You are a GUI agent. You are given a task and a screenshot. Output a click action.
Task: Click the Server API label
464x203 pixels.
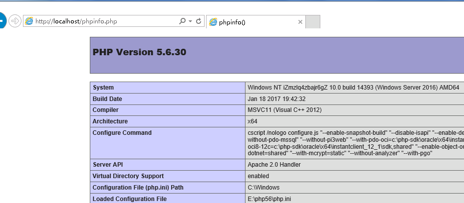tap(108, 165)
